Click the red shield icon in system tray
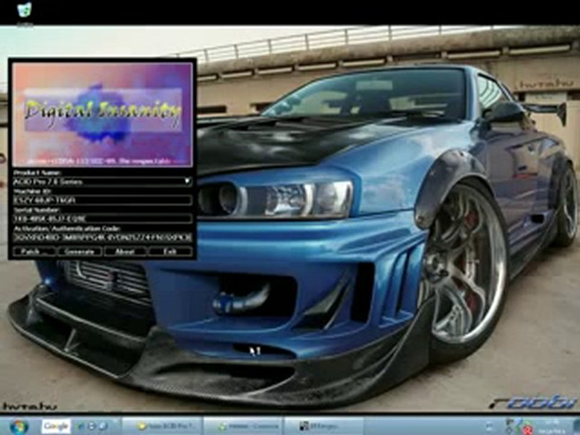This screenshot has height=435, width=580. click(528, 431)
